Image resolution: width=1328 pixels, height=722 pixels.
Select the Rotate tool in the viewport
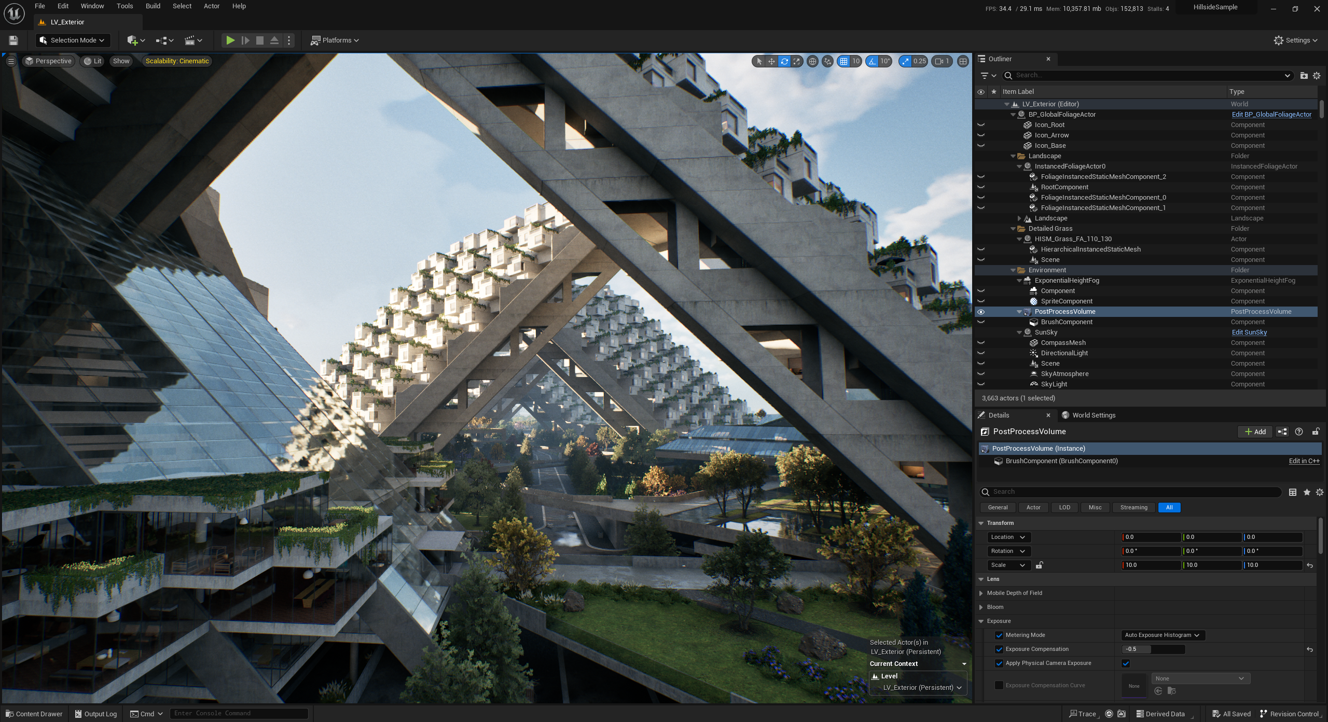784,61
